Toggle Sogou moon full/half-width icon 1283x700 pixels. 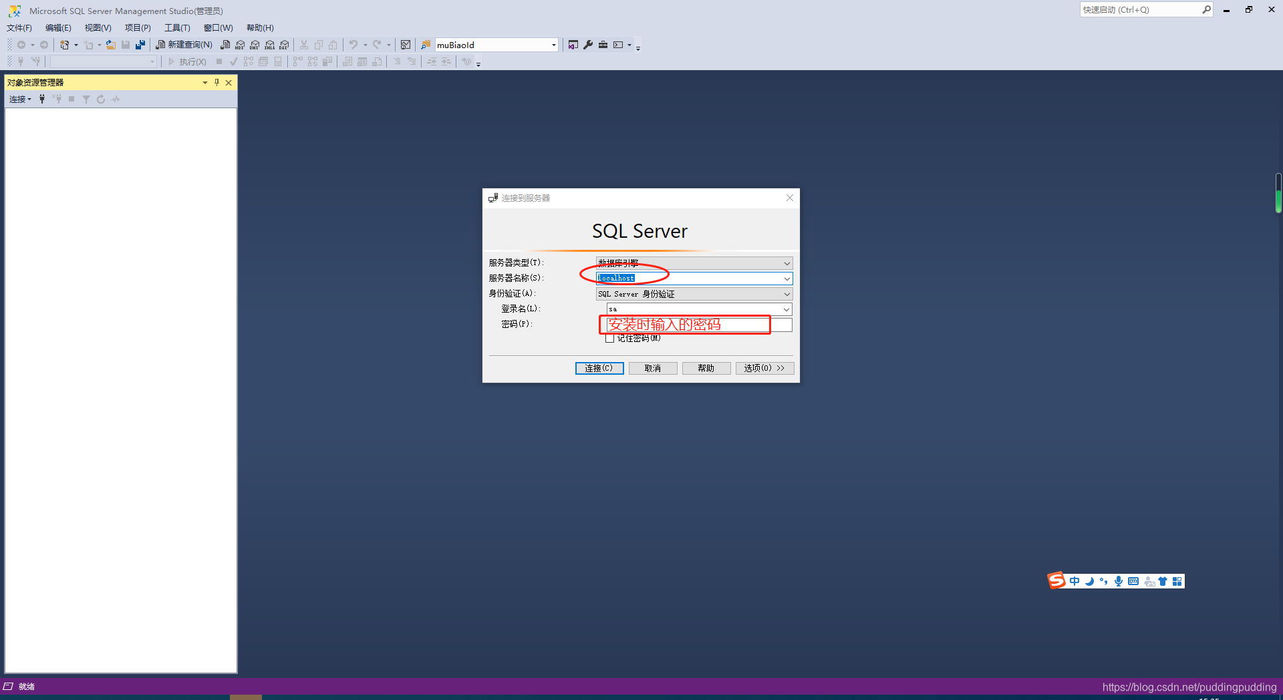tap(1089, 581)
